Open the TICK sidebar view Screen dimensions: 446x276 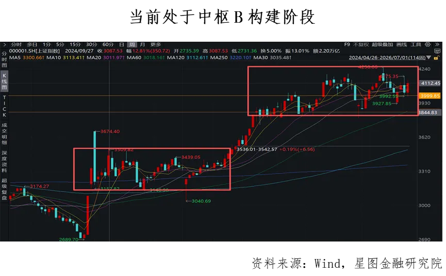click(4, 106)
